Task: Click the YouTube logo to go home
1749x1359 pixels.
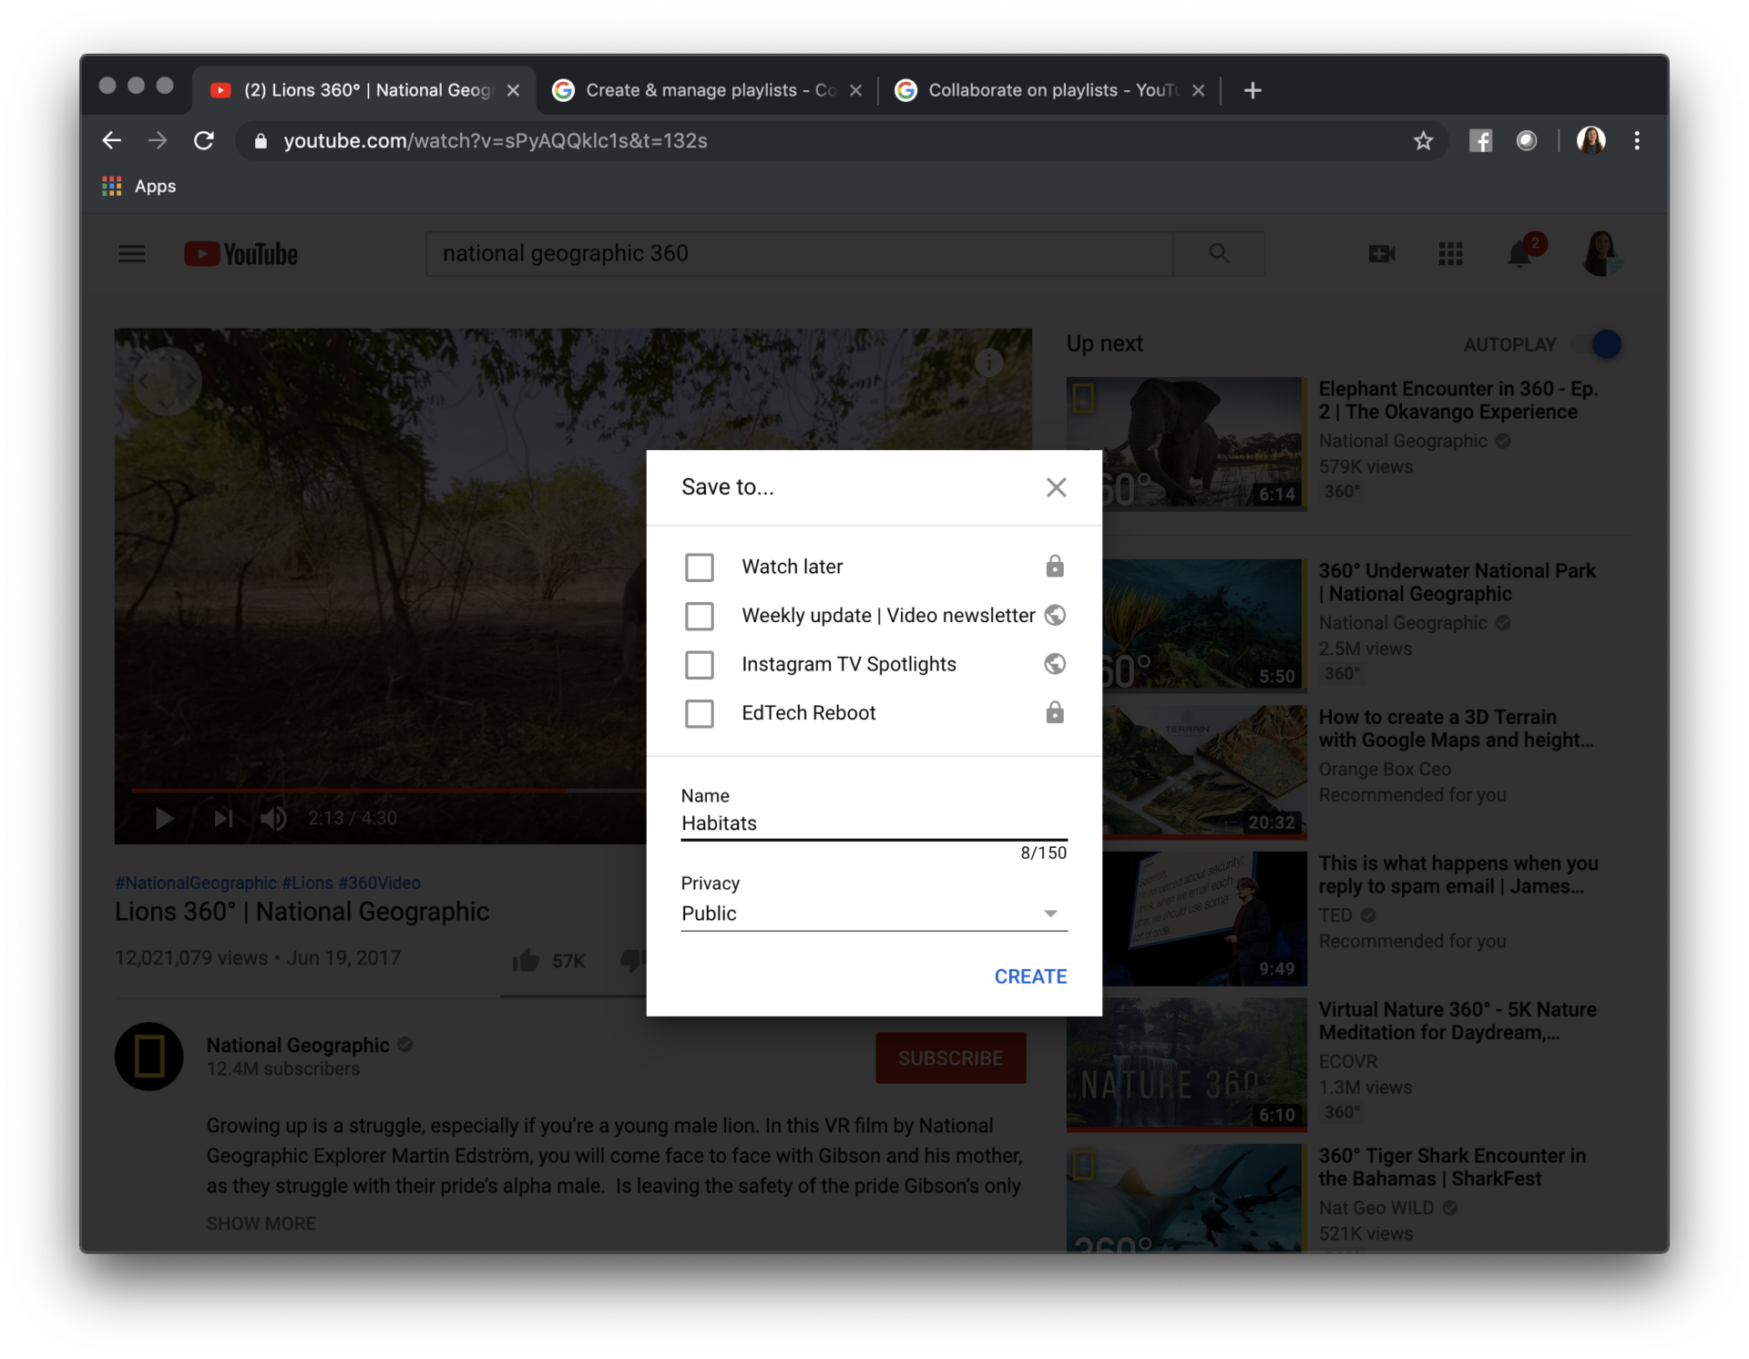Action: click(x=240, y=253)
